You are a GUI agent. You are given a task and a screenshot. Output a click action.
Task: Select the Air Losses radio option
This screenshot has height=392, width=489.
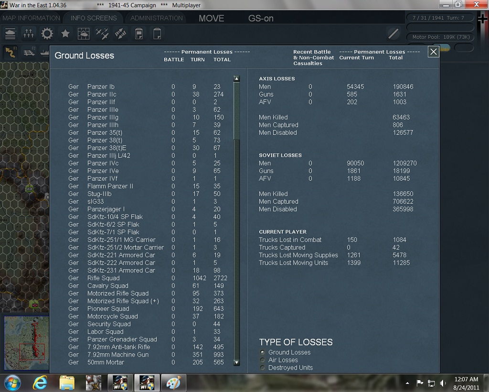[x=262, y=360]
